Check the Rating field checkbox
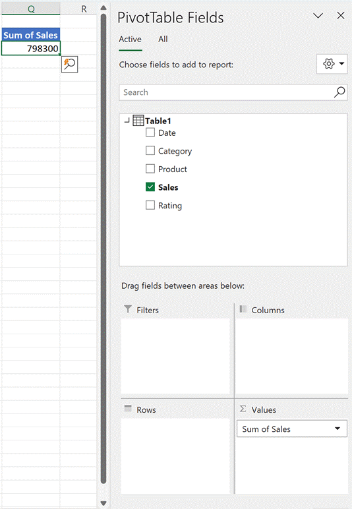The width and height of the screenshot is (352, 509). (150, 205)
